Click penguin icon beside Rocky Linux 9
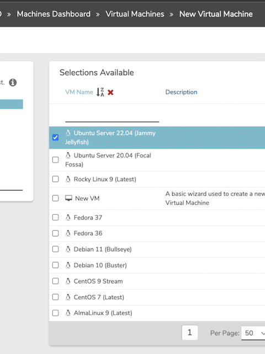 click(x=68, y=179)
